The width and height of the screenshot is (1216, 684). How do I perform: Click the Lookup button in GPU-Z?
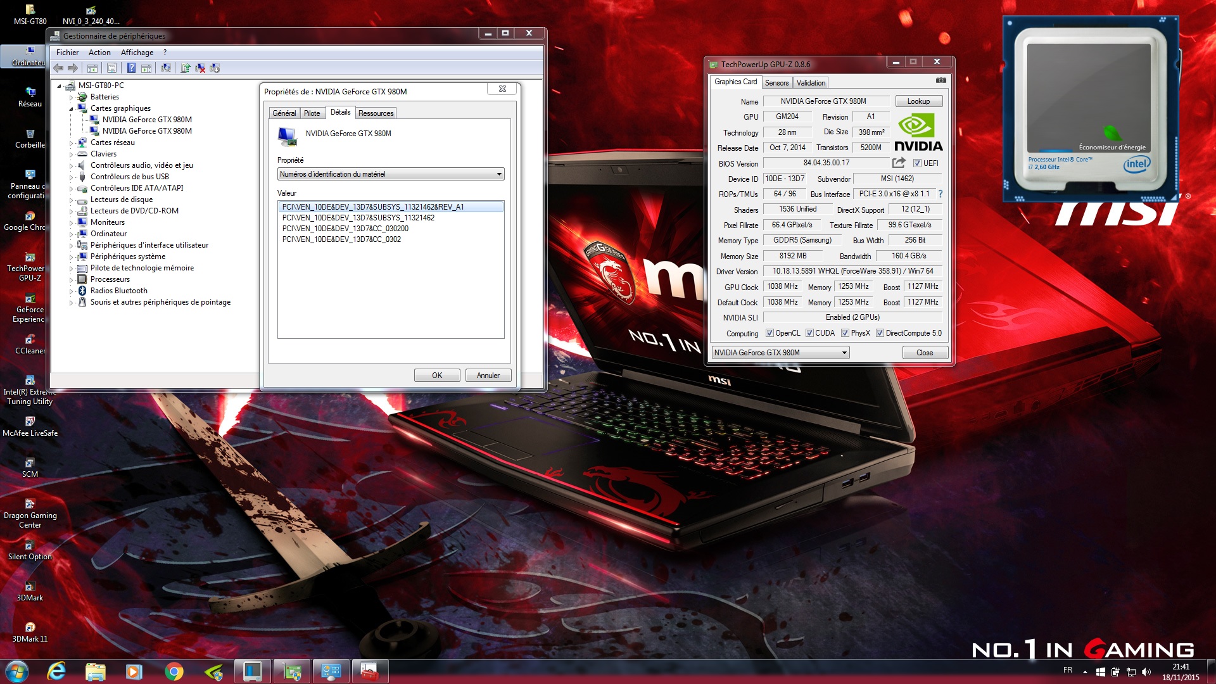(918, 101)
